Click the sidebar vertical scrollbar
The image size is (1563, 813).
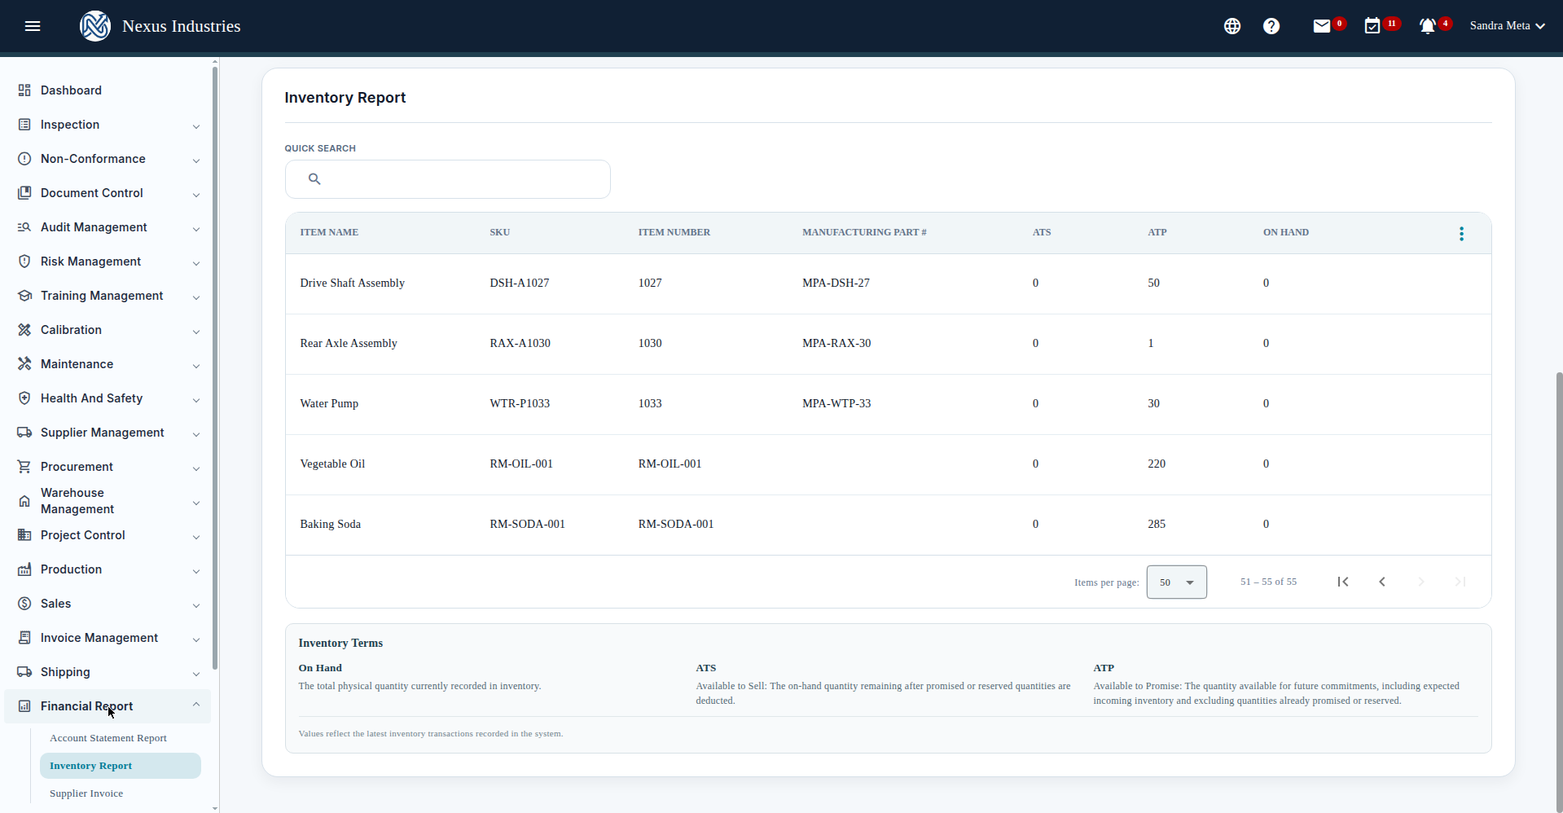pyautogui.click(x=215, y=367)
